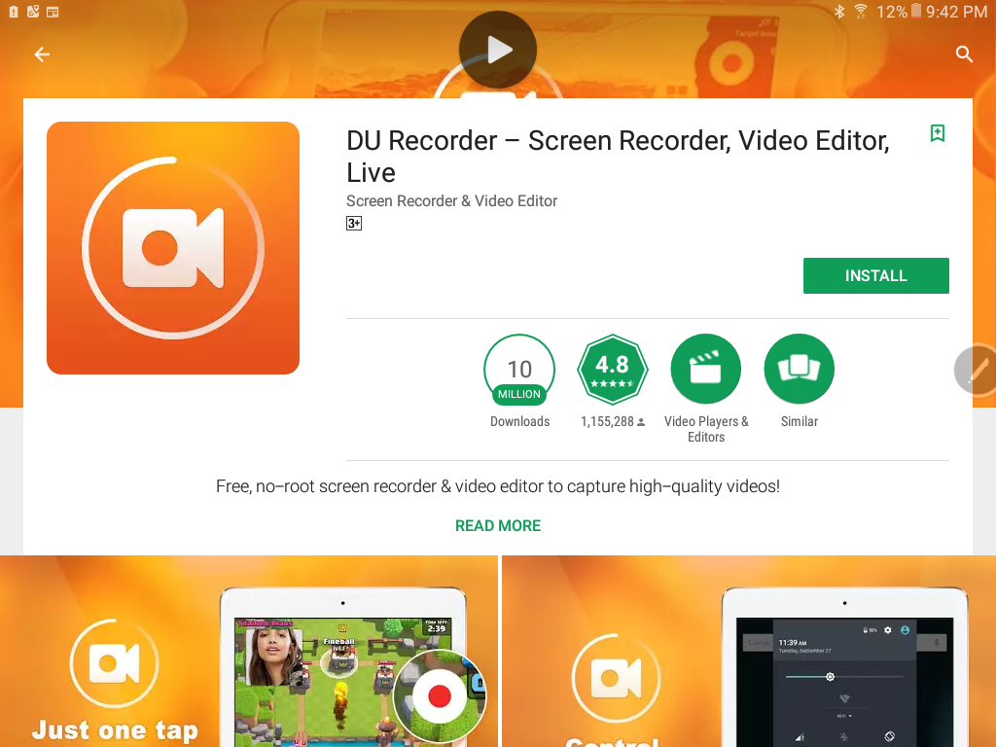Tap the 9:42 PM clock

[957, 12]
